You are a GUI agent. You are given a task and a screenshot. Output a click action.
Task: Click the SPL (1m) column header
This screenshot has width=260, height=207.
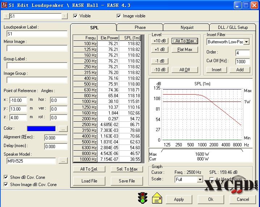coord(130,38)
